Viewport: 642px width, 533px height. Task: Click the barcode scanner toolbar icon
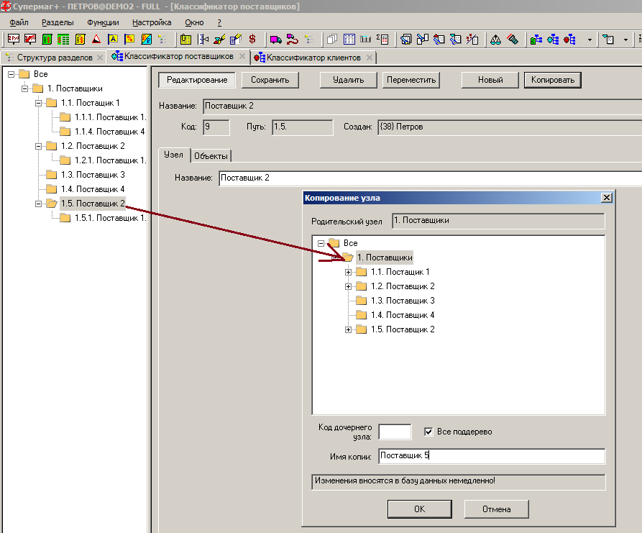click(512, 40)
